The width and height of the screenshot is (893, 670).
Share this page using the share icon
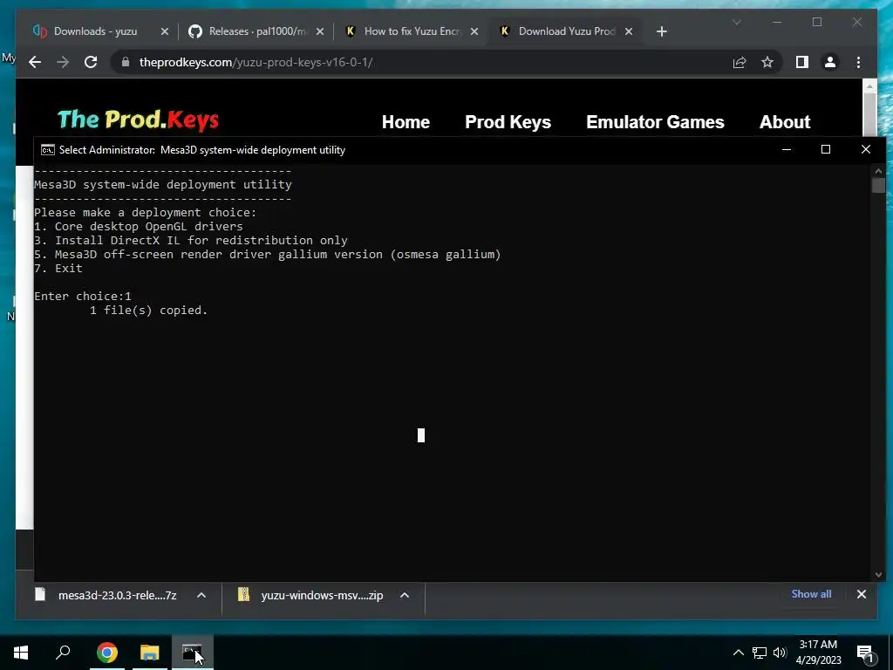740,62
